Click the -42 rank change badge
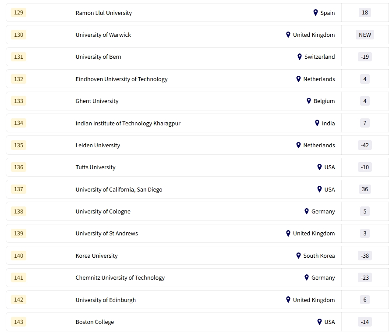389x334 pixels. point(364,145)
